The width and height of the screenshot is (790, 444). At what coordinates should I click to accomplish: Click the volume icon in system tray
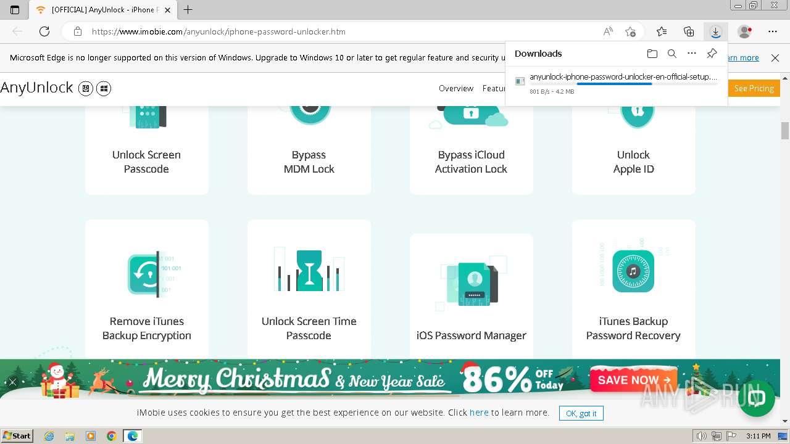(x=702, y=436)
